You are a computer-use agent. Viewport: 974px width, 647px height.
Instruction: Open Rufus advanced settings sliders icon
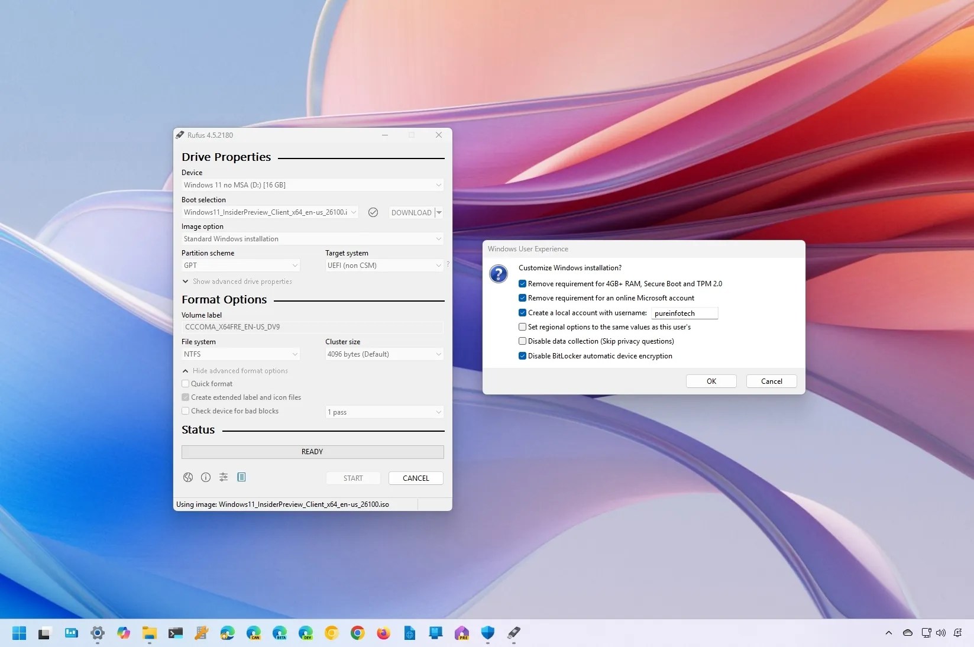click(223, 477)
